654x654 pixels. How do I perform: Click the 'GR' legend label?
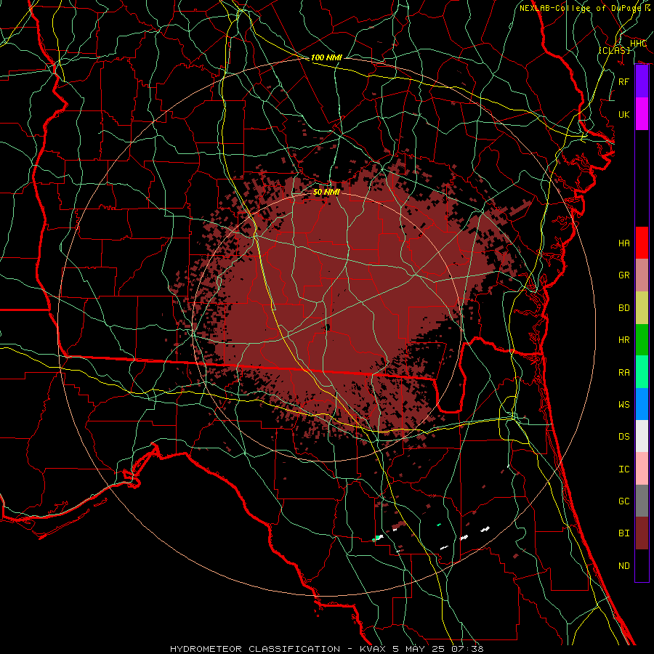point(624,275)
